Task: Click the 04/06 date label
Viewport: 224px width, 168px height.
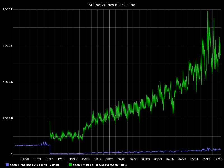Action: pos(170,159)
